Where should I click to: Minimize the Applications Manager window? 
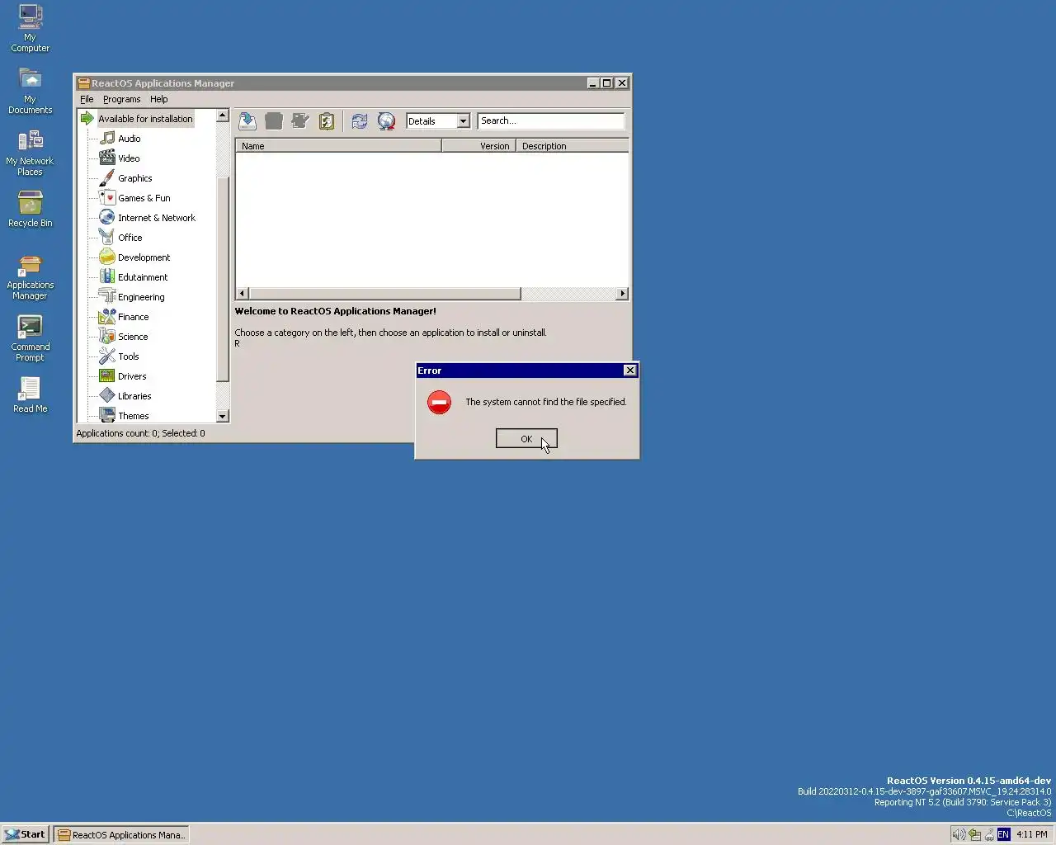(593, 83)
